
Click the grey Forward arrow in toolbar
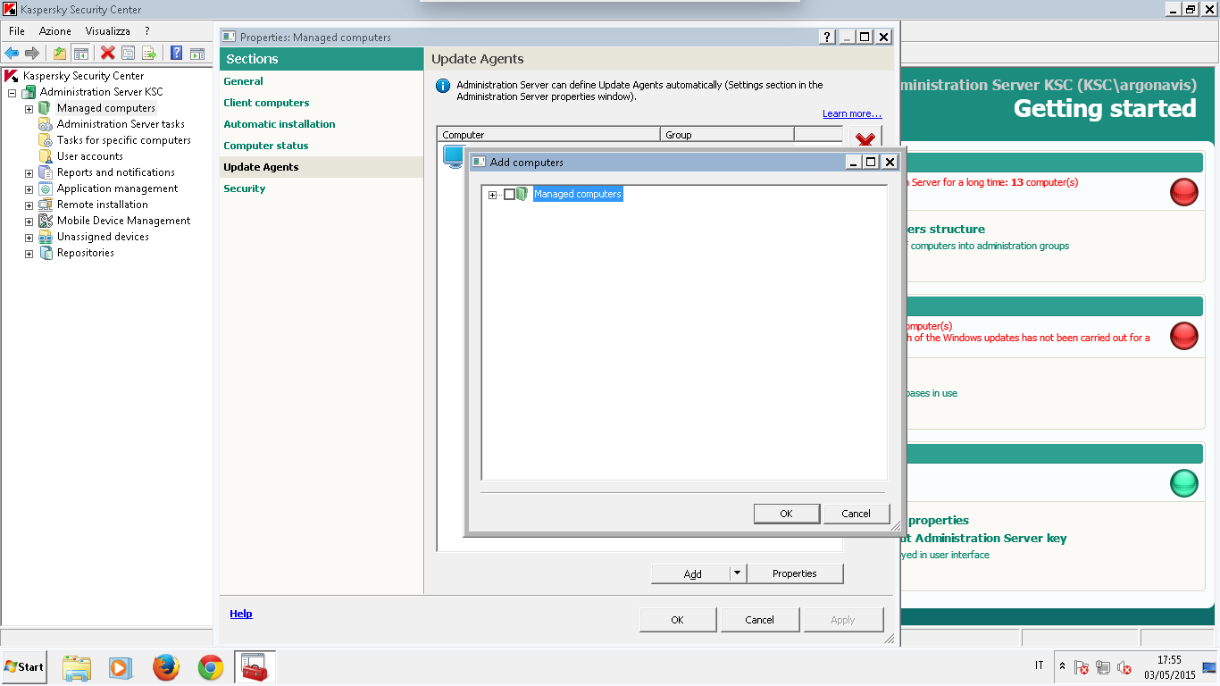click(32, 53)
